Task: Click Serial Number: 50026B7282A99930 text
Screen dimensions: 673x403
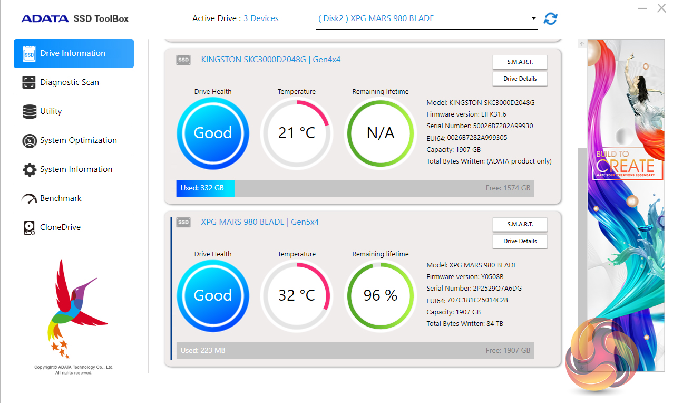Action: [x=480, y=126]
